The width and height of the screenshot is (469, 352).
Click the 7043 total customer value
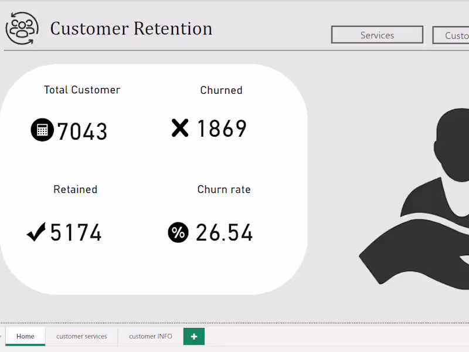click(82, 131)
